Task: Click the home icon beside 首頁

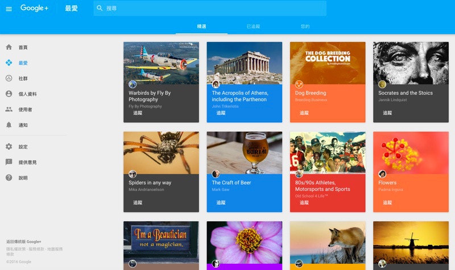Action: tap(9, 47)
